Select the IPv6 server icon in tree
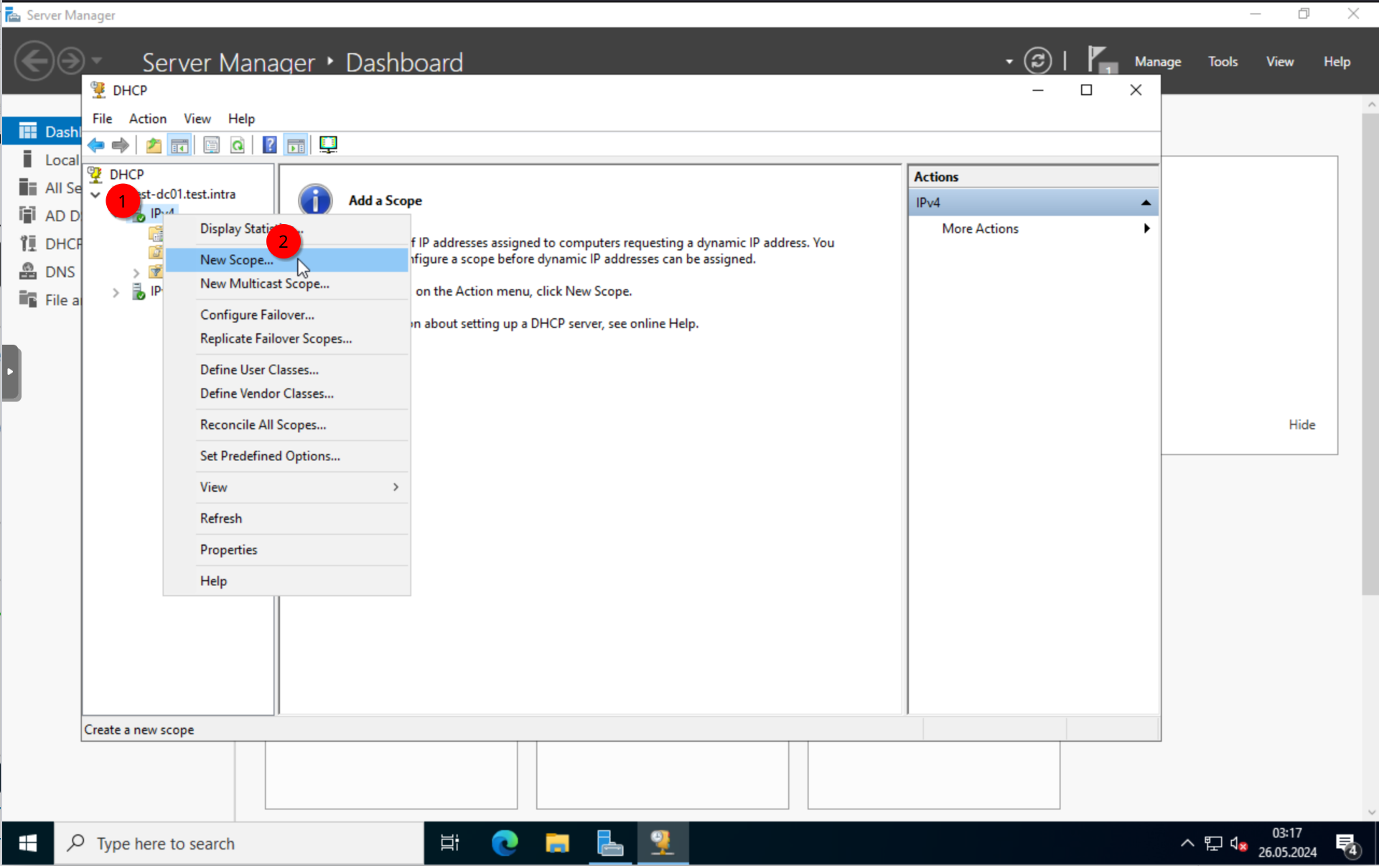 (139, 292)
